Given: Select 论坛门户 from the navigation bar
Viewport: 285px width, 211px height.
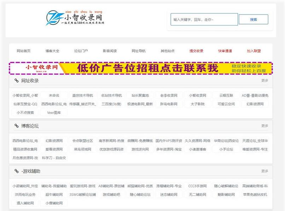Looking at the screenshot, I should tap(81, 51).
